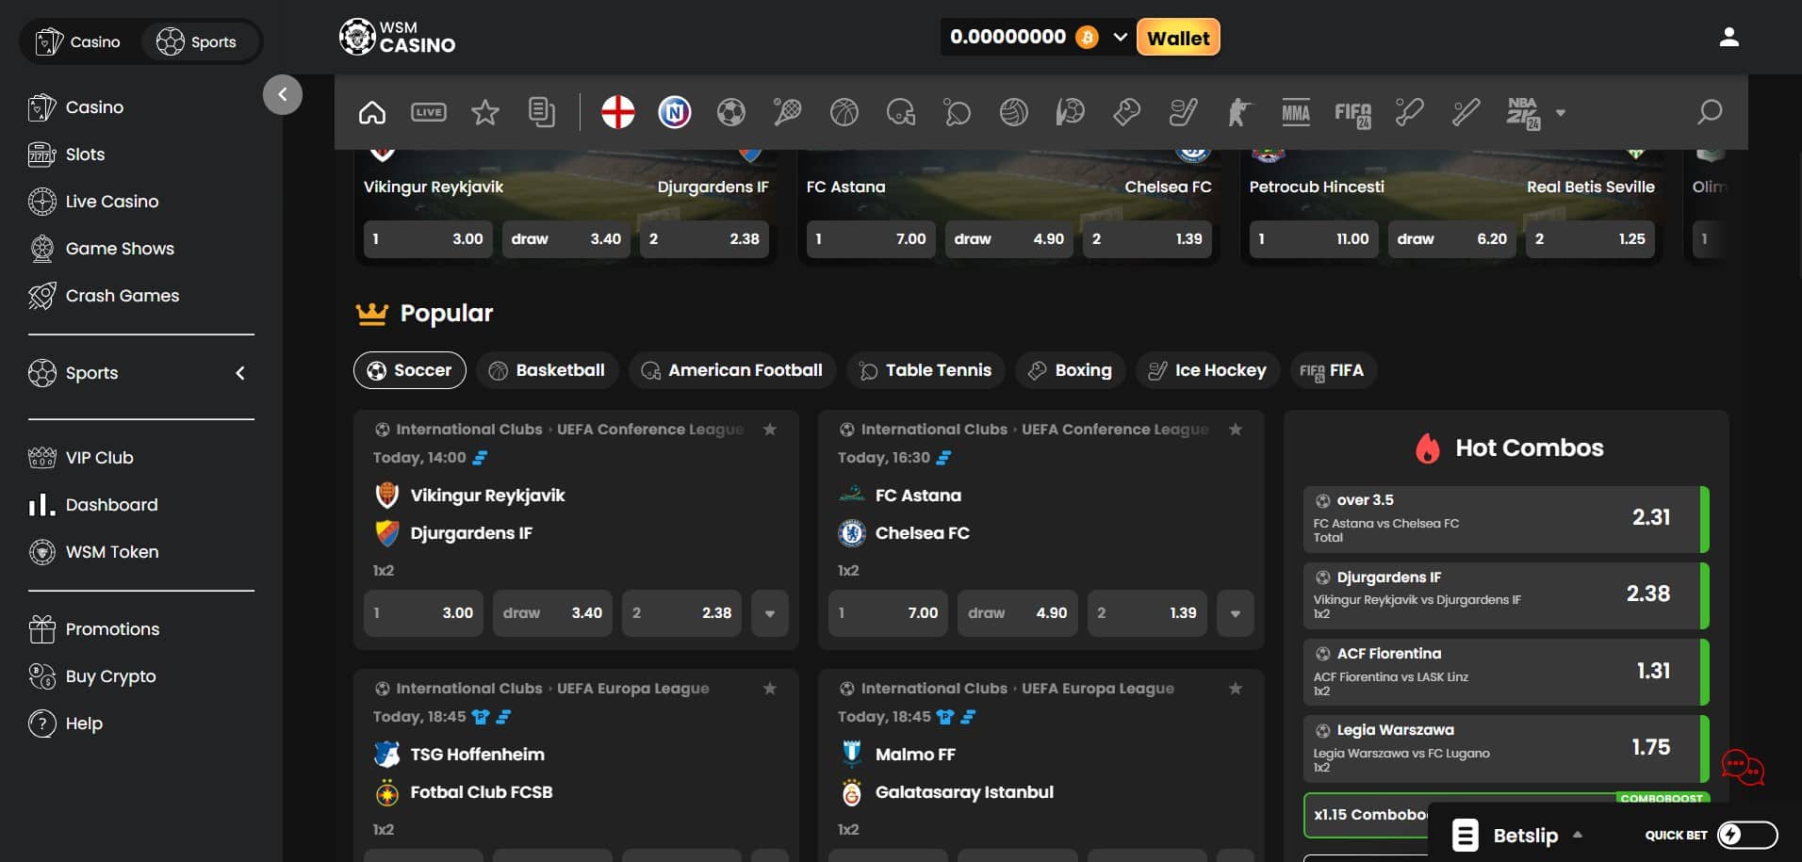Choose boxing glove icon in toolbar

point(1127,112)
